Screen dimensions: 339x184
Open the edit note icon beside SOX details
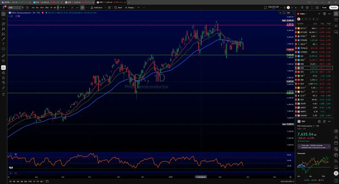pyautogui.click(x=324, y=121)
